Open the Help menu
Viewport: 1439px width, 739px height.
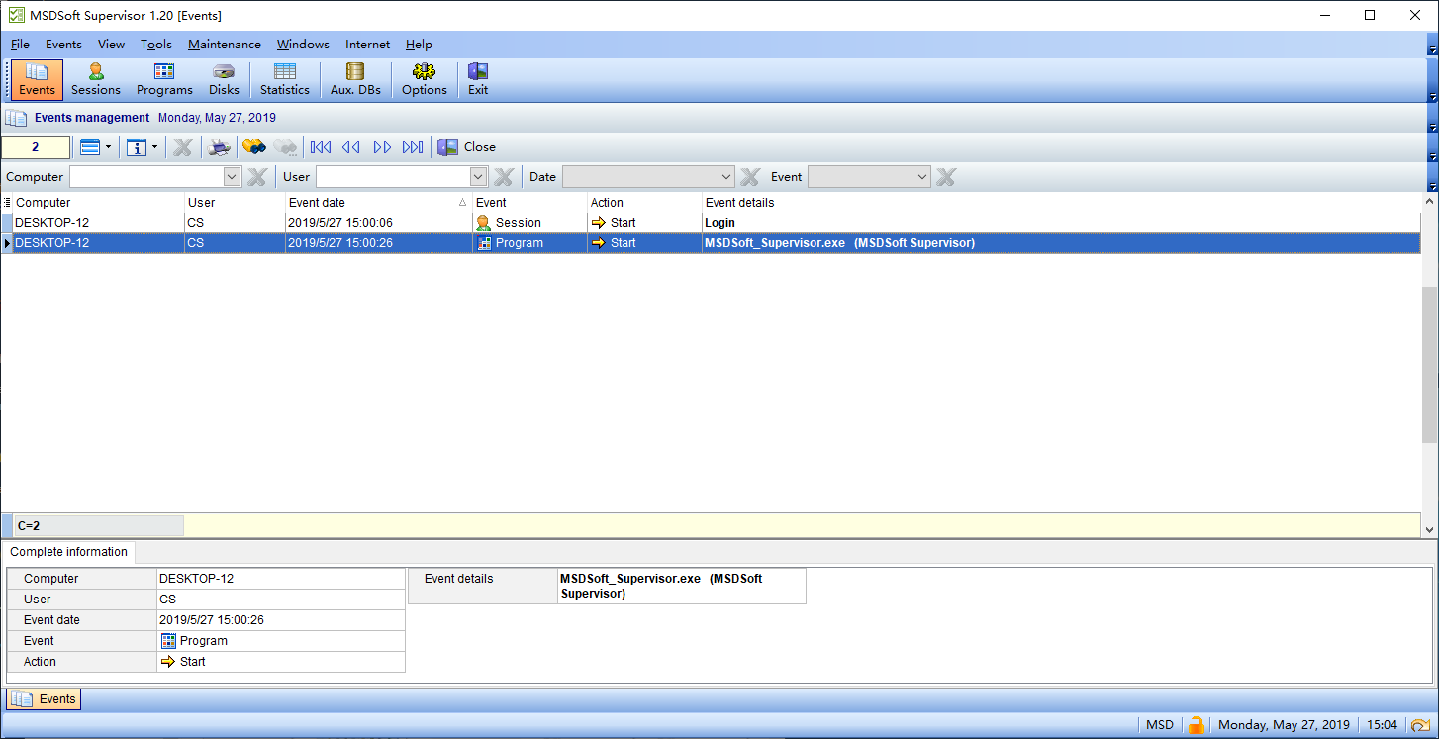tap(419, 45)
